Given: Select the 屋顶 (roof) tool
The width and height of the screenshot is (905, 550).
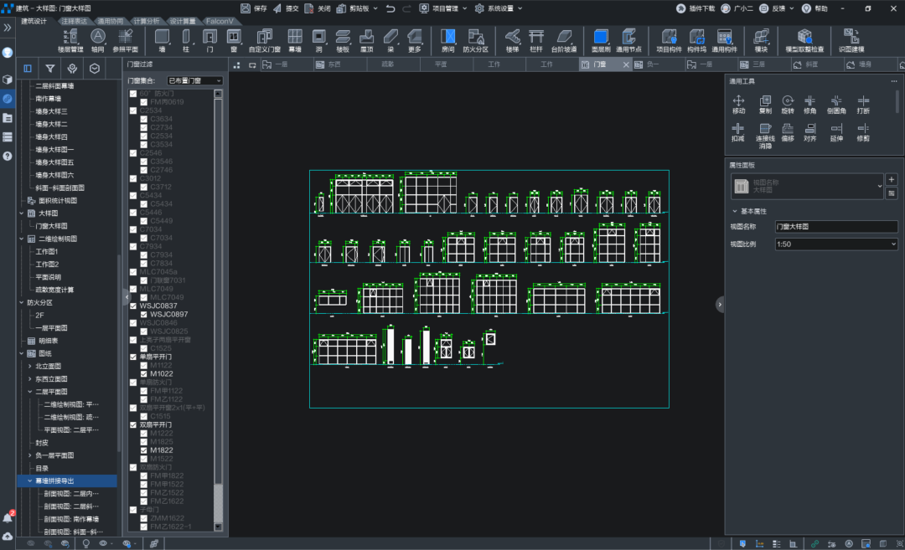Looking at the screenshot, I should 366,40.
